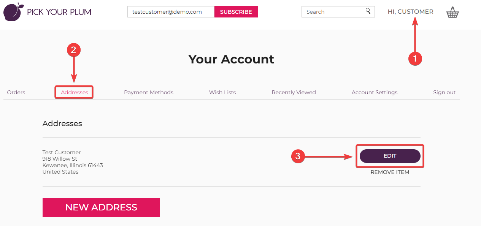Edit the Willow St address
481x226 pixels.
click(x=390, y=156)
